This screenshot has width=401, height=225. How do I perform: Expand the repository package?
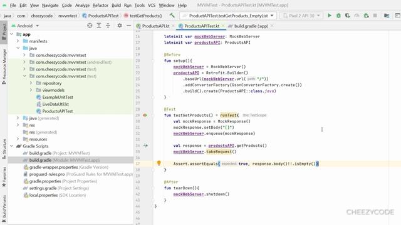pyautogui.click(x=31, y=83)
